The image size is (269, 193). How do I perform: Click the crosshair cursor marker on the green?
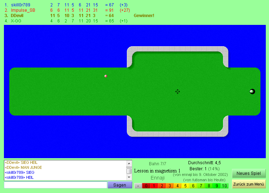click(177, 92)
